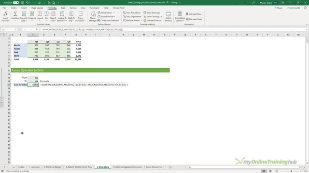Screen dimensions: 309x173
Task: Open the Insert Function dialog
Action: point(5,16)
